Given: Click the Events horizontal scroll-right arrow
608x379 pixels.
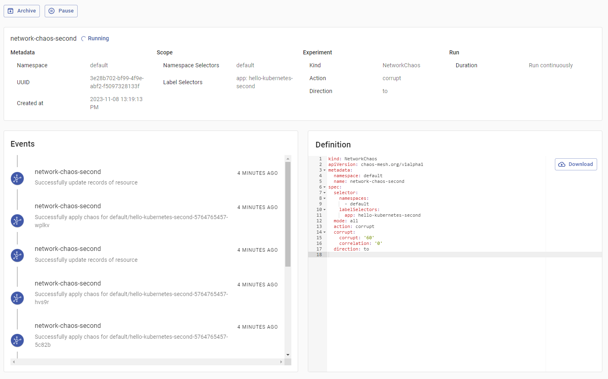Looking at the screenshot, I should [x=281, y=362].
